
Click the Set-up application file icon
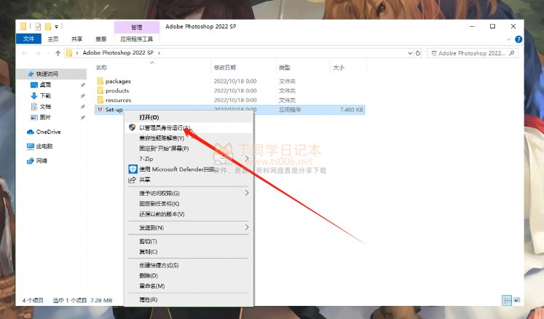point(100,109)
